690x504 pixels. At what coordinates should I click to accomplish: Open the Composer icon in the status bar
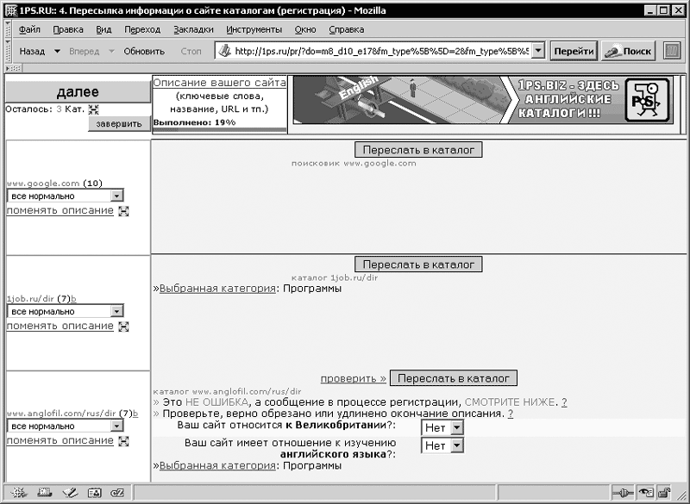tap(70, 493)
